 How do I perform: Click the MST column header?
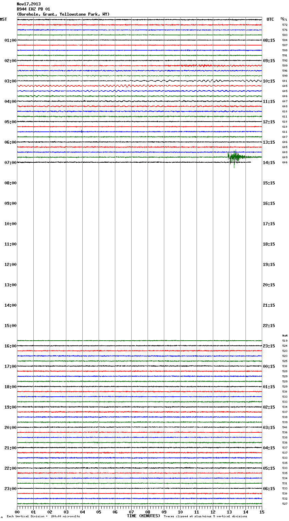(3, 19)
